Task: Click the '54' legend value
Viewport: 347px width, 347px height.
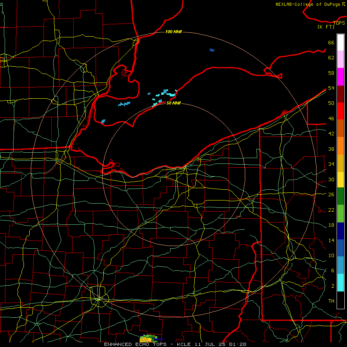Action: [331, 88]
